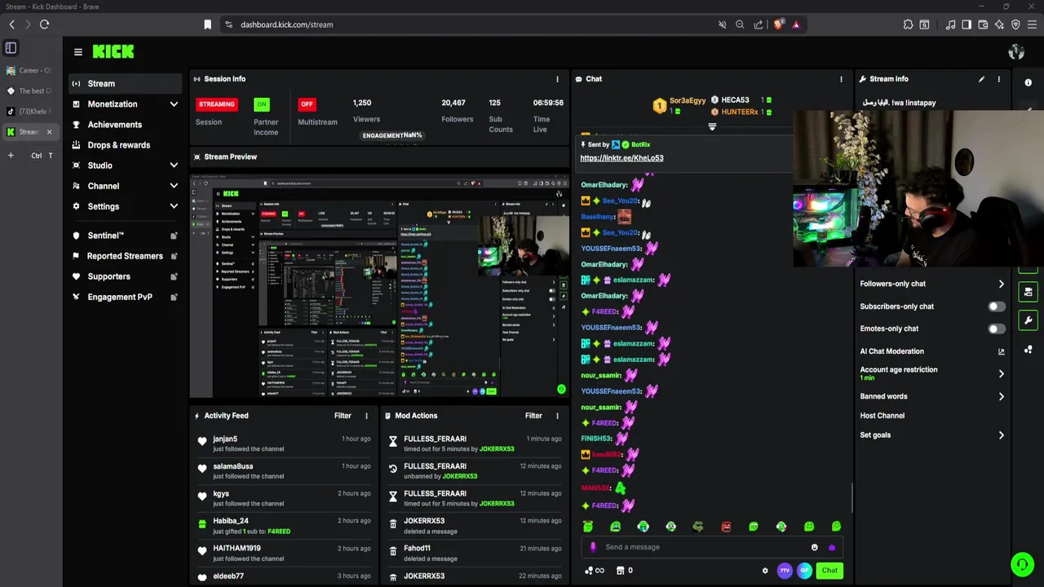1044x587 pixels.
Task: Click janjan5 in Activity Feed
Action: 225,439
